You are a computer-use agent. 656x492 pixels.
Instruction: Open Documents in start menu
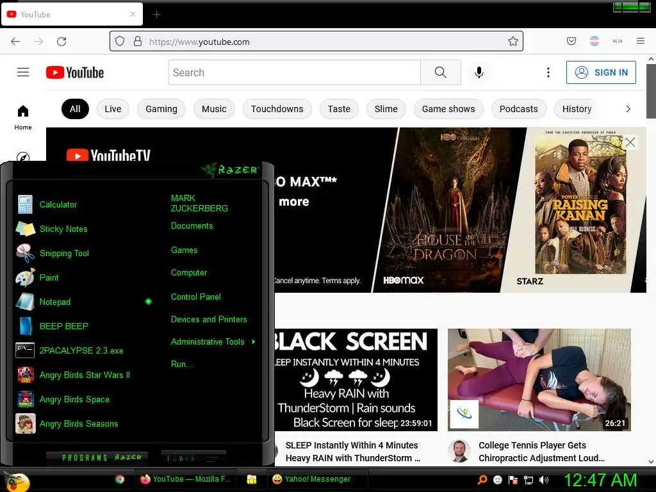point(192,226)
